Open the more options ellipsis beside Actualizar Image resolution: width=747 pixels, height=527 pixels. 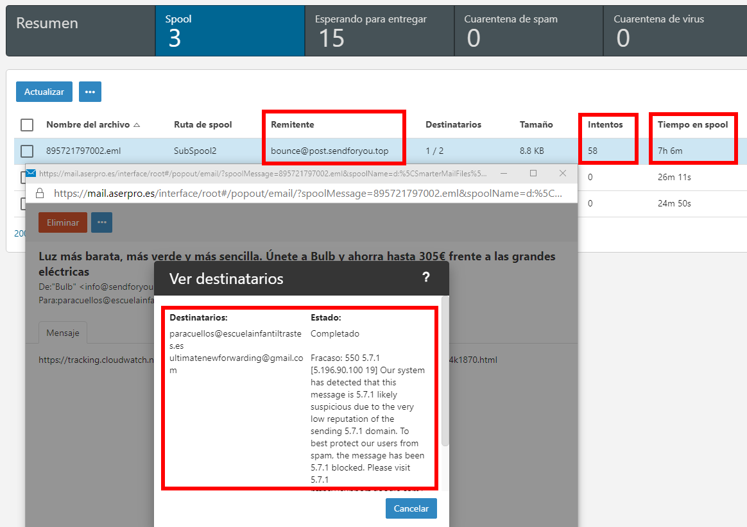[90, 92]
